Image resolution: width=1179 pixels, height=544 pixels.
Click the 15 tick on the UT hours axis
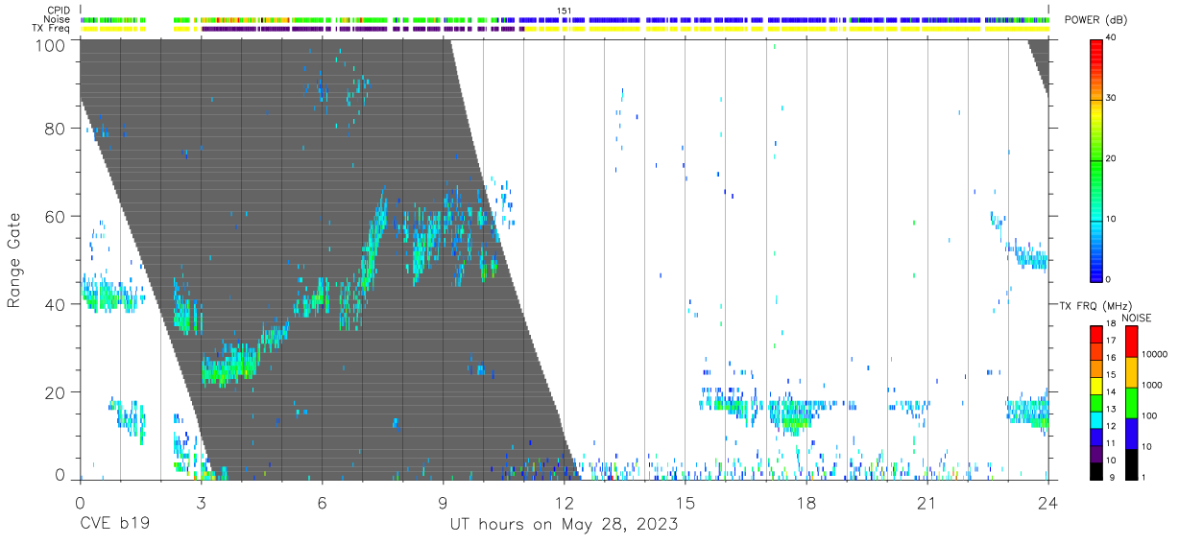[685, 502]
